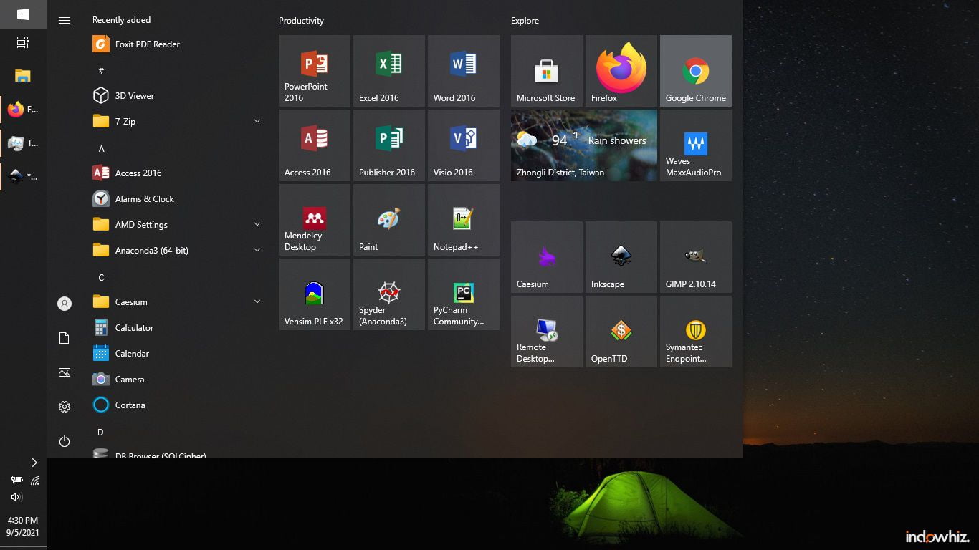This screenshot has width=979, height=550.
Task: Open the Microsoft Store tile
Action: click(x=547, y=71)
